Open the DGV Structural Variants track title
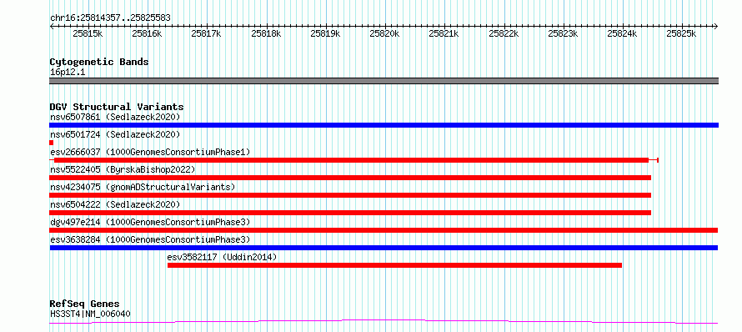The image size is (742, 332). (117, 107)
